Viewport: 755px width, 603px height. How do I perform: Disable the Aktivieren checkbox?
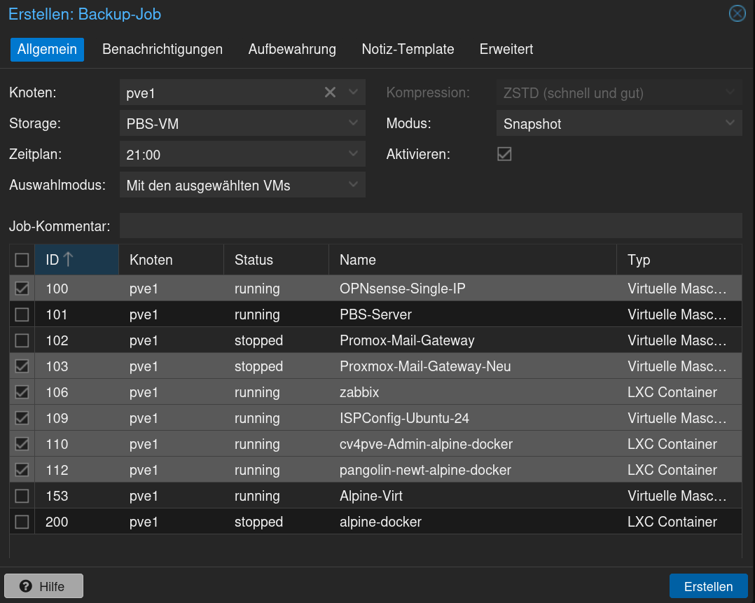pos(504,154)
